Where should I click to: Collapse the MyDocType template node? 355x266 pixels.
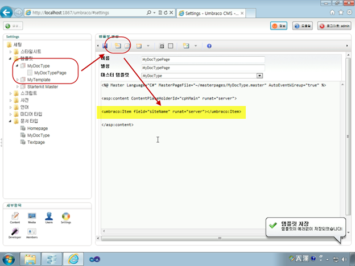point(17,65)
